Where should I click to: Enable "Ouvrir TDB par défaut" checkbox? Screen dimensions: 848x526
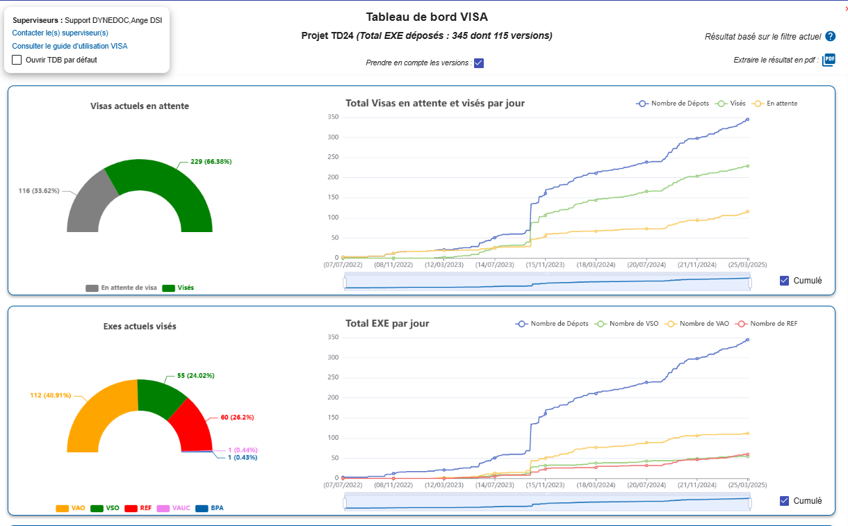coord(17,60)
